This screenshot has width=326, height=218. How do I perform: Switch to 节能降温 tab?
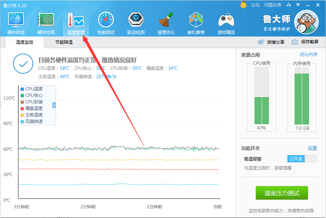(x=64, y=42)
